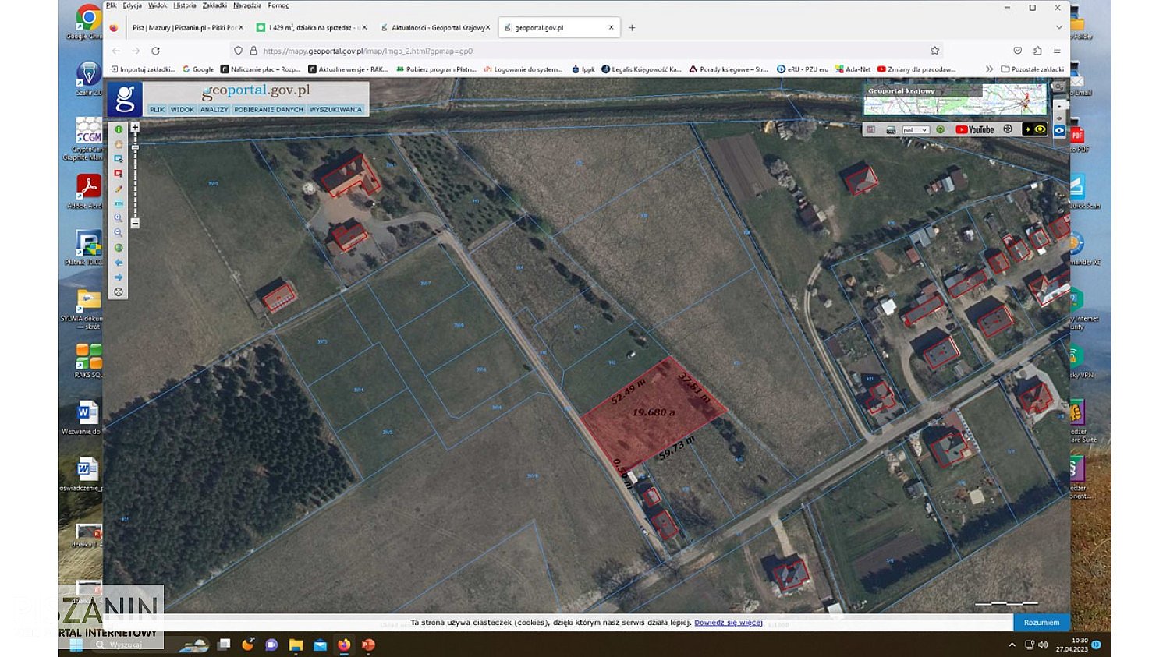The height and width of the screenshot is (657, 1170).
Task: Open the YouTube link button
Action: click(975, 130)
